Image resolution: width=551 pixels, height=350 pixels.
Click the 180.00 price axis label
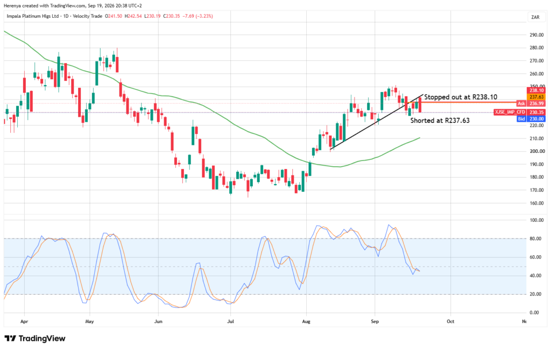pos(538,177)
